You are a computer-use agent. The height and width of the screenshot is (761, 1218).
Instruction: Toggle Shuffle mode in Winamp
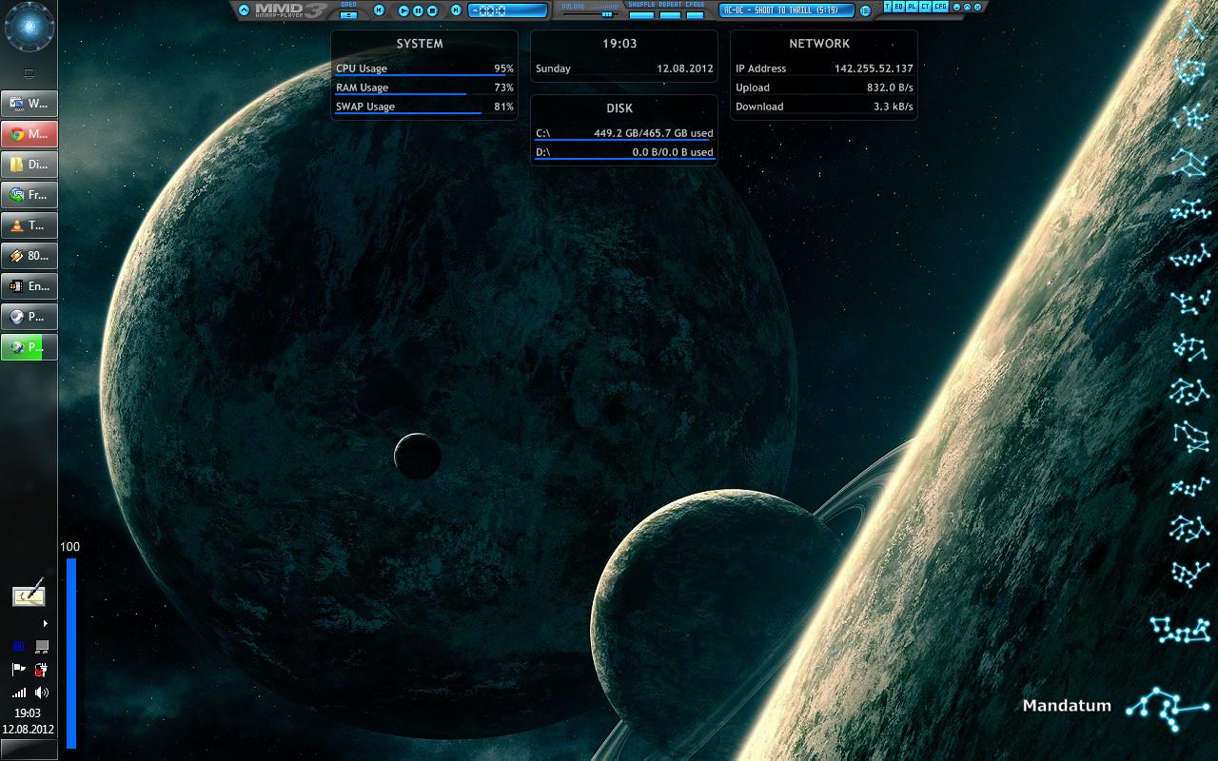click(641, 14)
